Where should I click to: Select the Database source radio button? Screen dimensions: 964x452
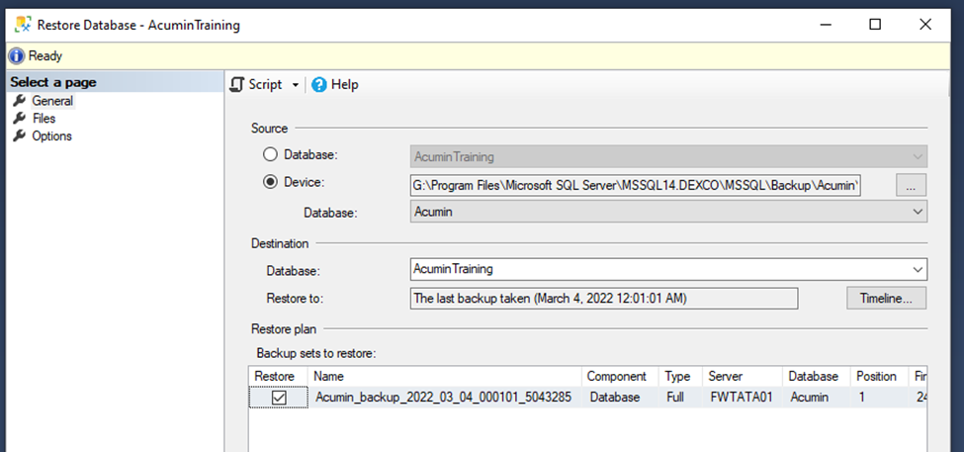pyautogui.click(x=270, y=155)
